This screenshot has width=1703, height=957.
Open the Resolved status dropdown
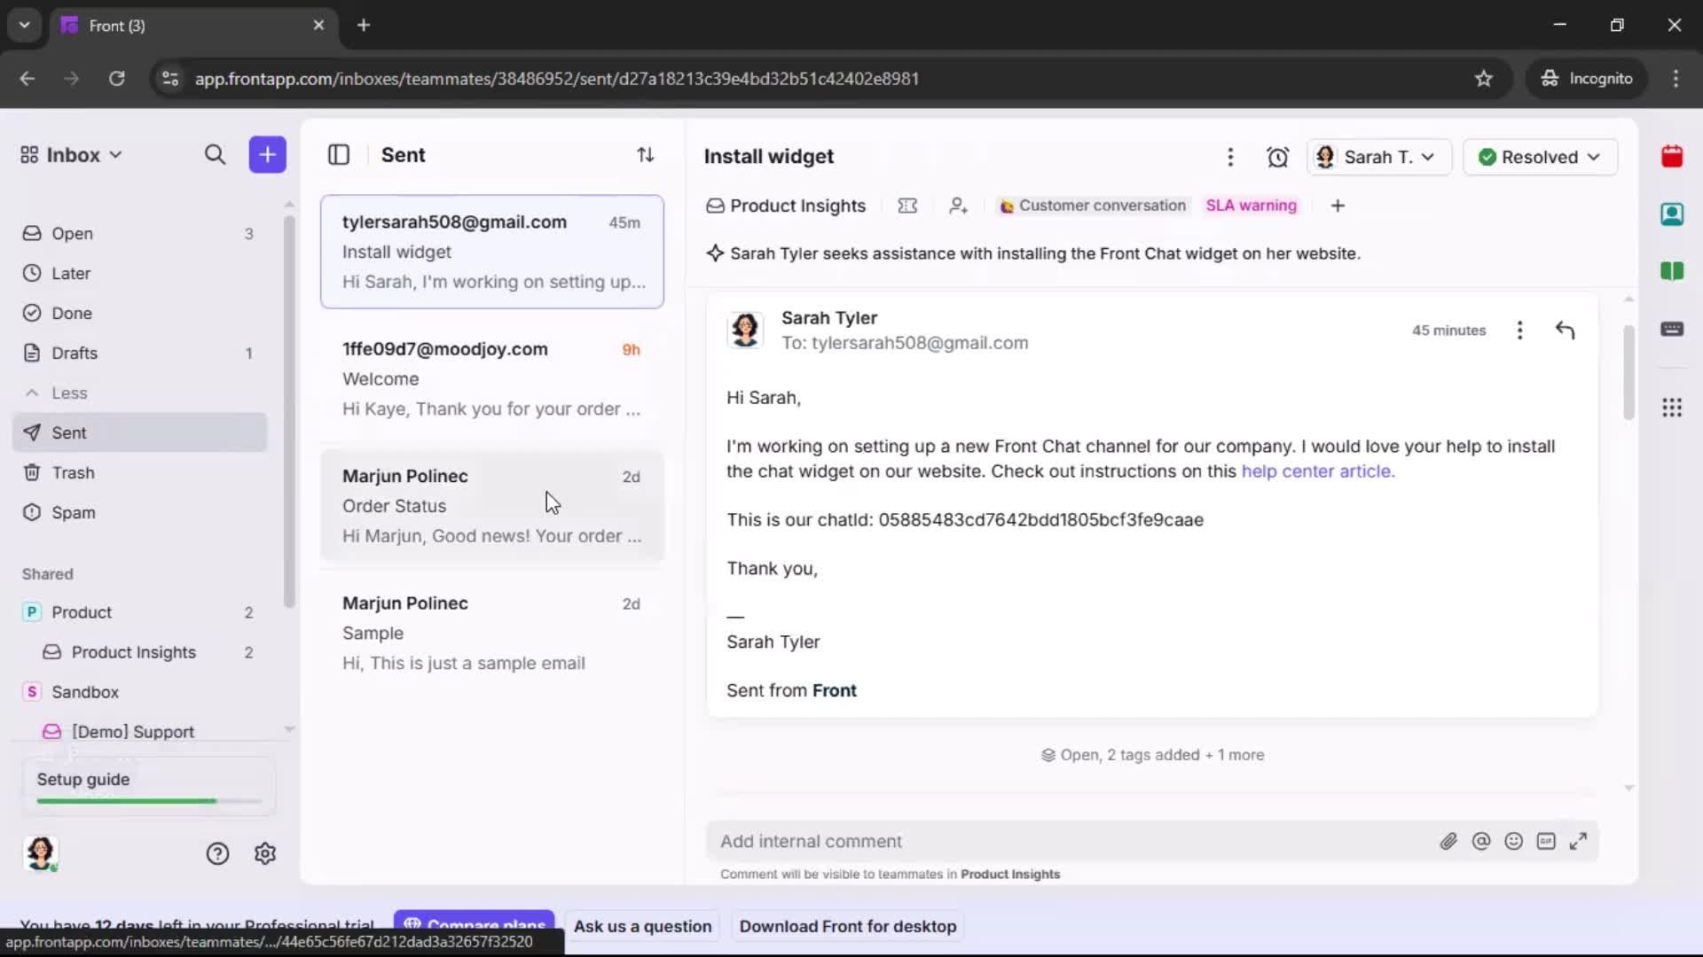pos(1540,157)
